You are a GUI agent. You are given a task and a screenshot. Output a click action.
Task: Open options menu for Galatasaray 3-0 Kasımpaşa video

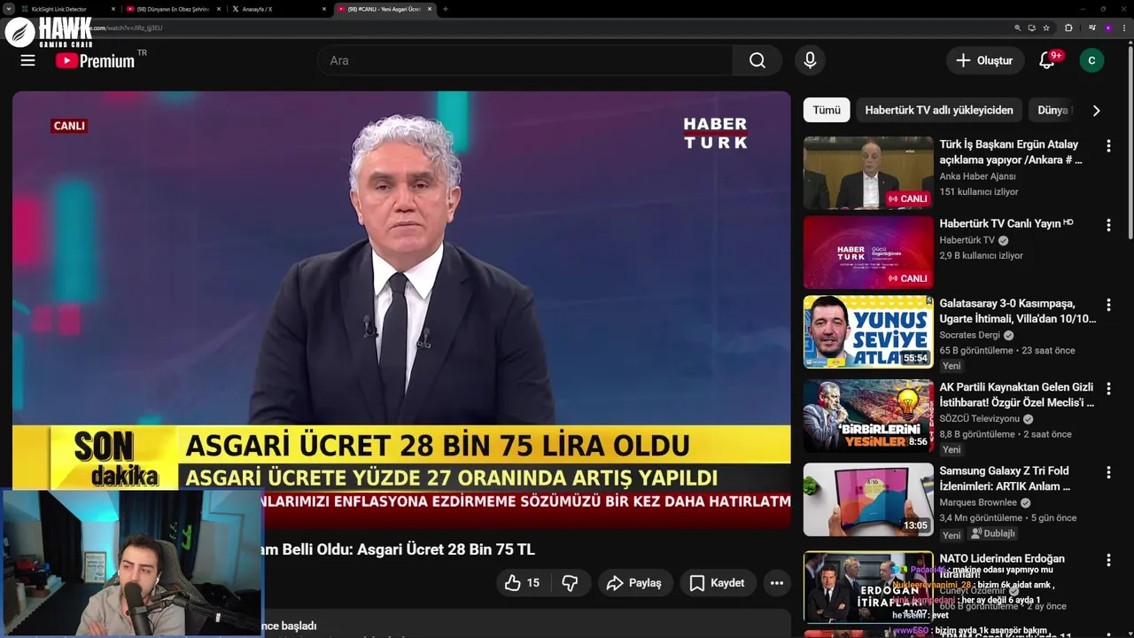[x=1107, y=304]
